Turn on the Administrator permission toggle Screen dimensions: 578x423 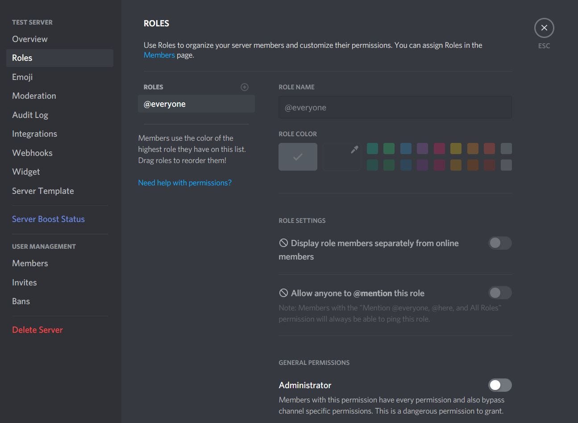pos(499,385)
